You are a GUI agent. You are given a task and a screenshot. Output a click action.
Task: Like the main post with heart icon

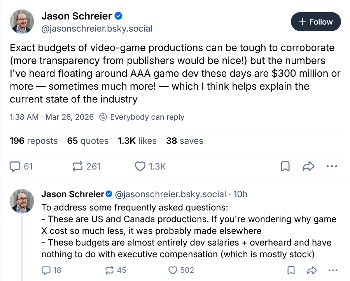[140, 166]
